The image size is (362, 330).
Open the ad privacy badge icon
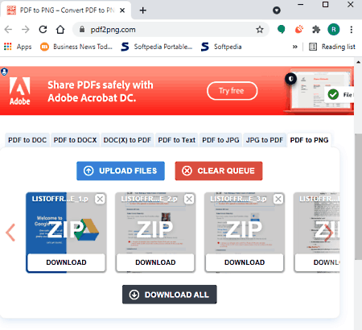pos(4,72)
